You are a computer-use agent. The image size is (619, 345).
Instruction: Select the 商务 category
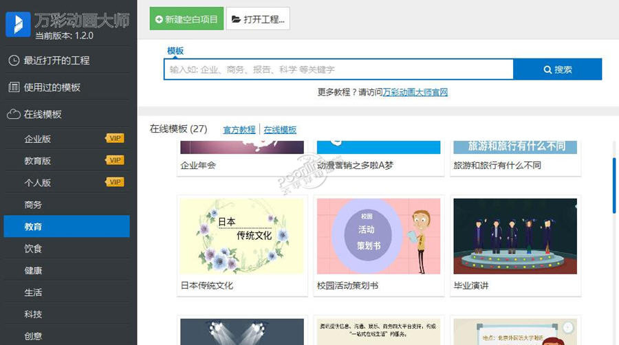click(x=67, y=205)
